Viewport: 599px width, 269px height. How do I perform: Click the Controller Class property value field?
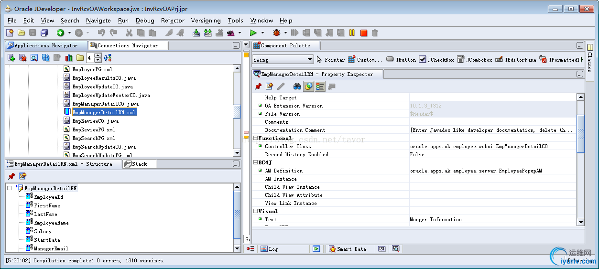pos(492,146)
